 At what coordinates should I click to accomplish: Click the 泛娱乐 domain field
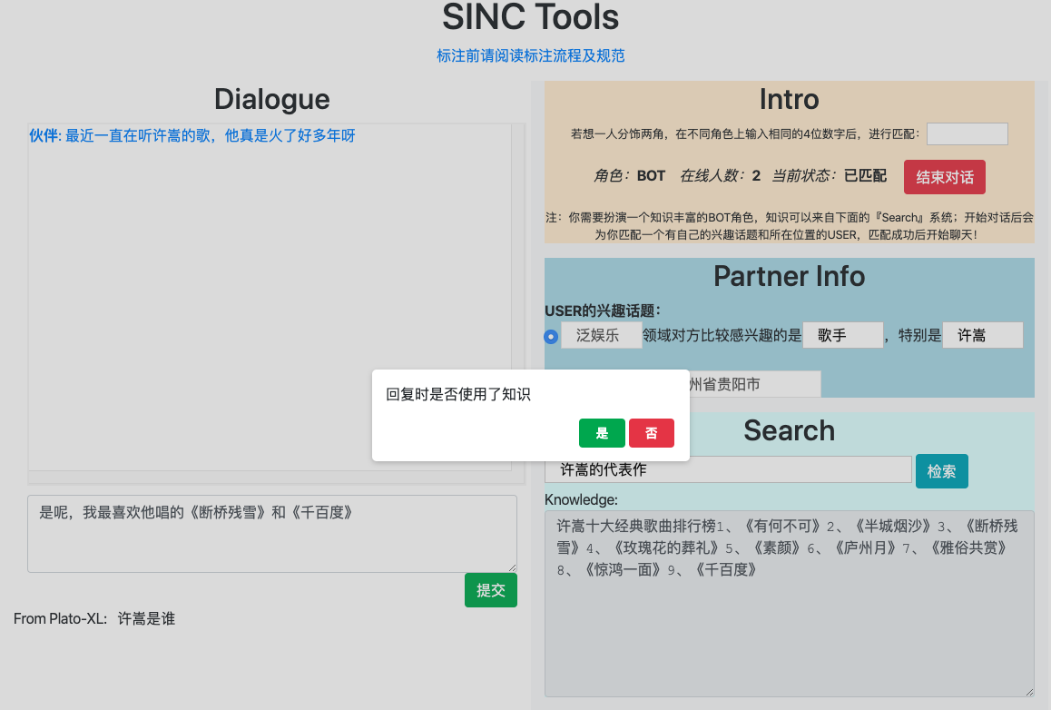coord(601,335)
